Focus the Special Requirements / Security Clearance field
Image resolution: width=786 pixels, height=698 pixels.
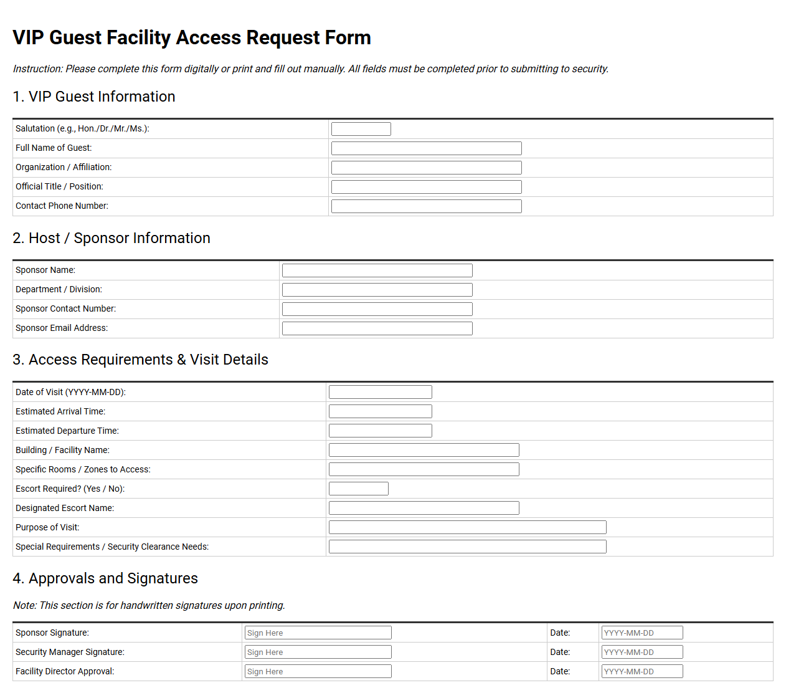tap(468, 547)
